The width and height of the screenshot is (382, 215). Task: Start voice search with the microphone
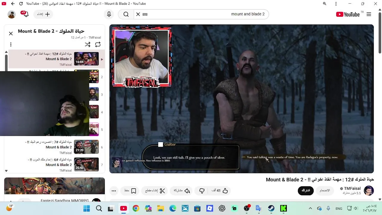109,14
